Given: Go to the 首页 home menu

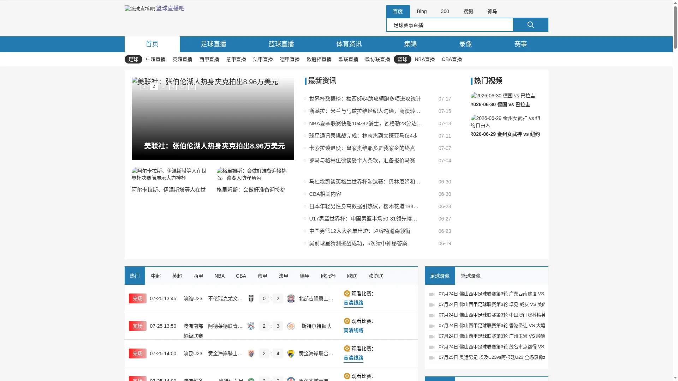Looking at the screenshot, I should 152,44.
